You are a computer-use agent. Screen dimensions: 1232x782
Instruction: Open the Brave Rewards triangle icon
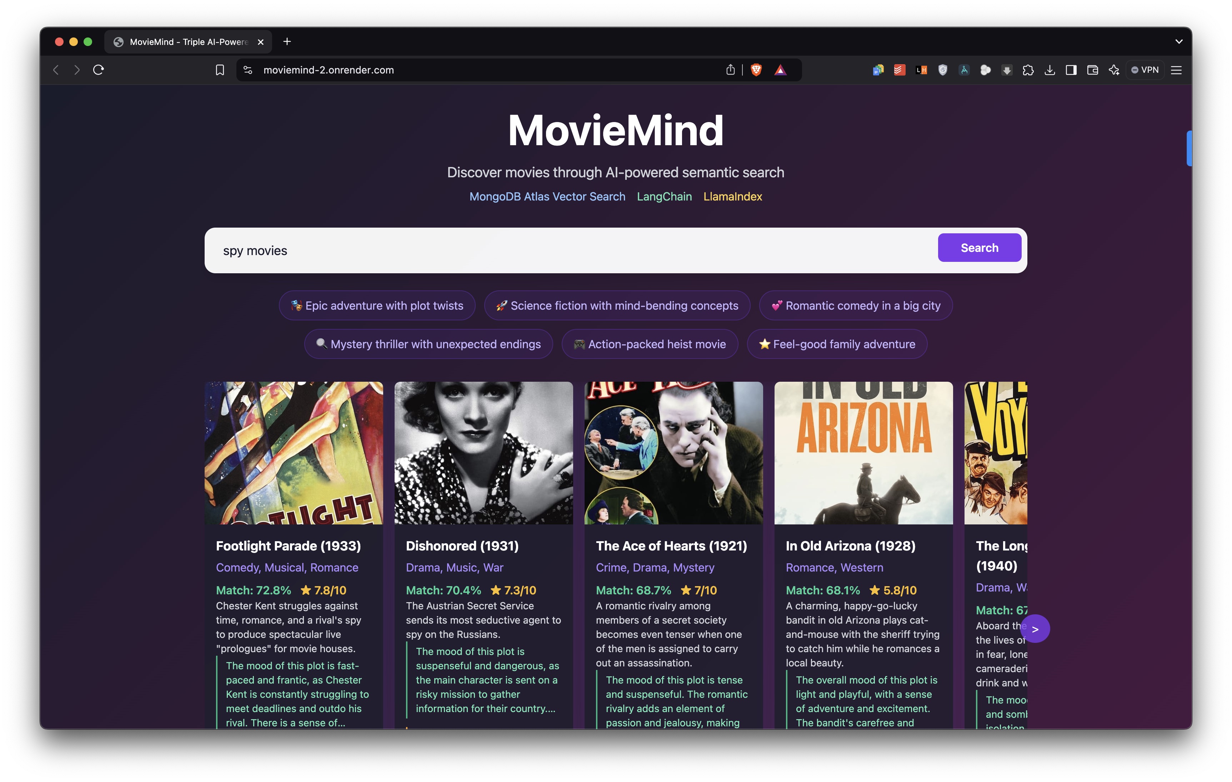pyautogui.click(x=780, y=70)
